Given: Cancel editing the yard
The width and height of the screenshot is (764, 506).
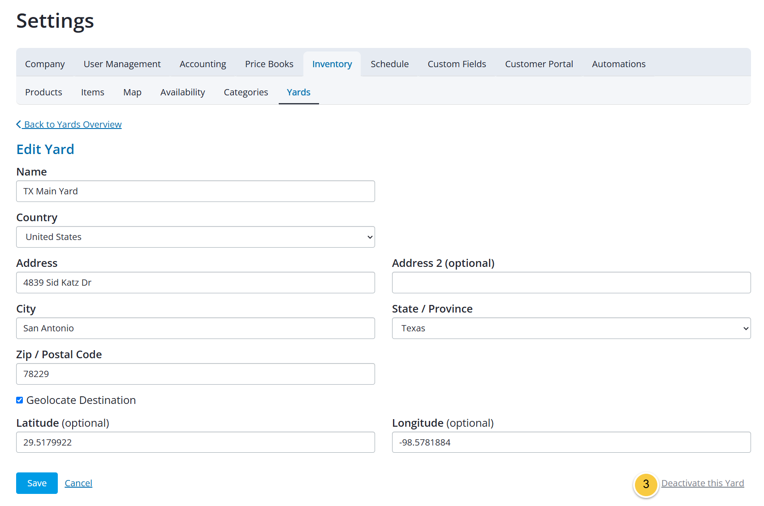Looking at the screenshot, I should (78, 483).
